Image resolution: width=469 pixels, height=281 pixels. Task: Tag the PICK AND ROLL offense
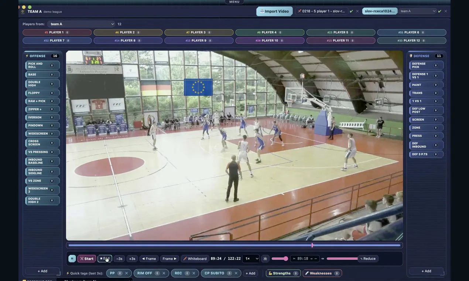42,65
